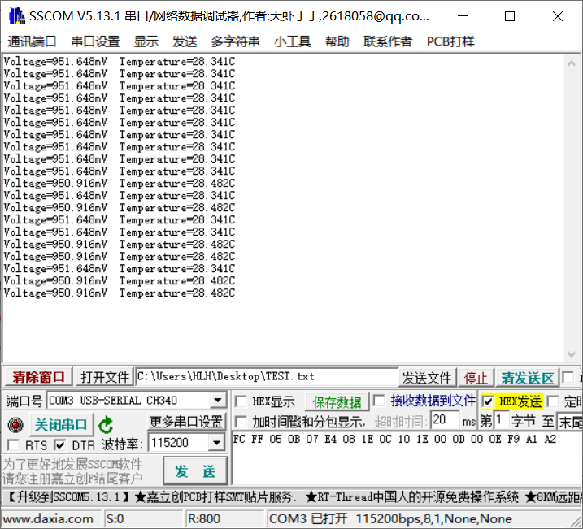Image resolution: width=583 pixels, height=529 pixels.
Task: Uncheck the DTR checkbox
Action: click(x=59, y=444)
